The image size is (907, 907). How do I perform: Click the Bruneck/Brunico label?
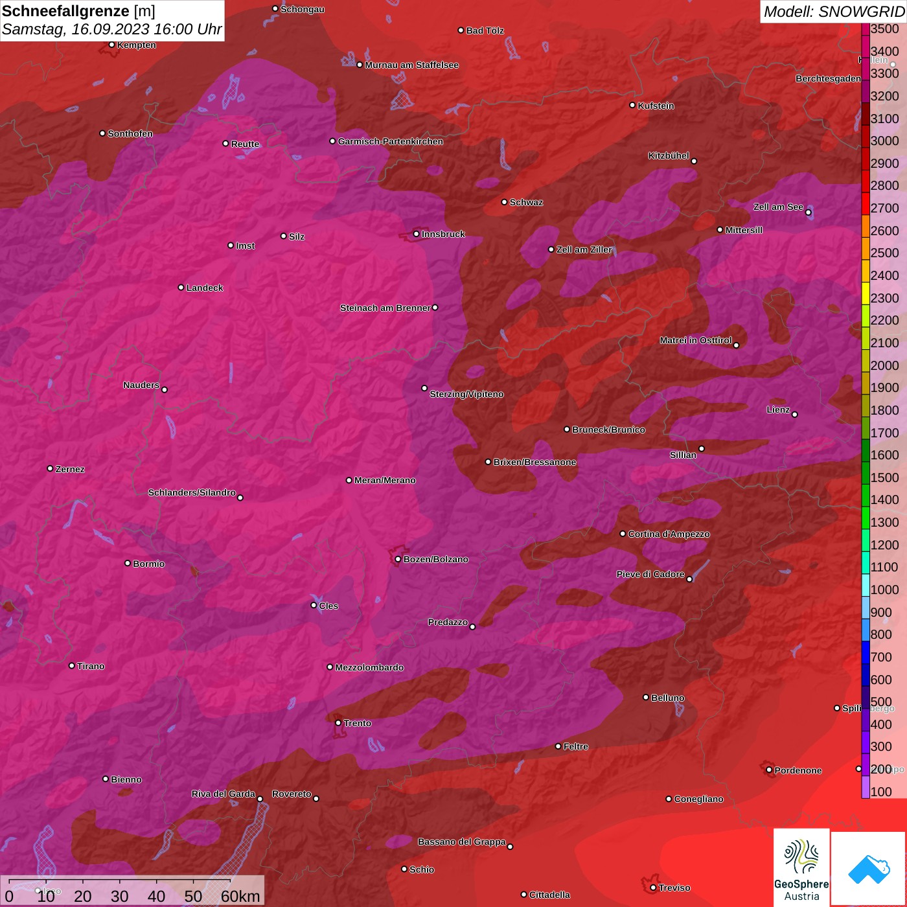608,430
